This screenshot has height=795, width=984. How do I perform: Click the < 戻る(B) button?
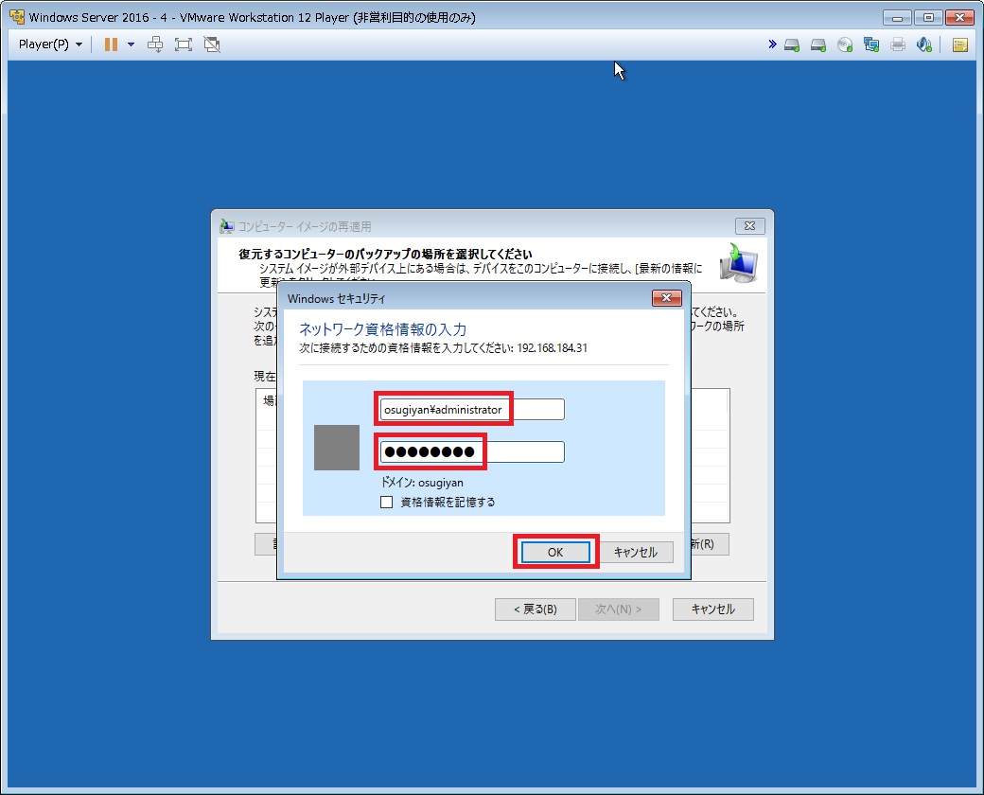point(536,609)
